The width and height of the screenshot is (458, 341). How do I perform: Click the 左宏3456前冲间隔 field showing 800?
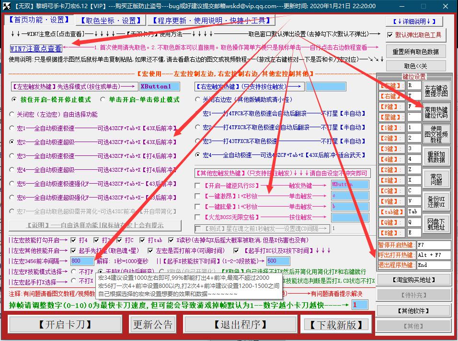(82, 261)
